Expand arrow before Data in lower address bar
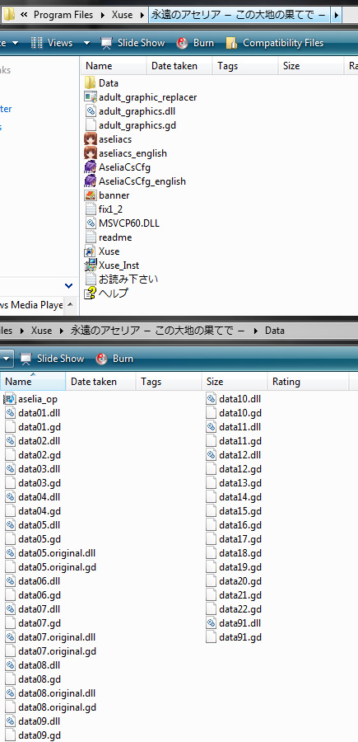Image resolution: width=358 pixels, height=742 pixels. [x=256, y=331]
